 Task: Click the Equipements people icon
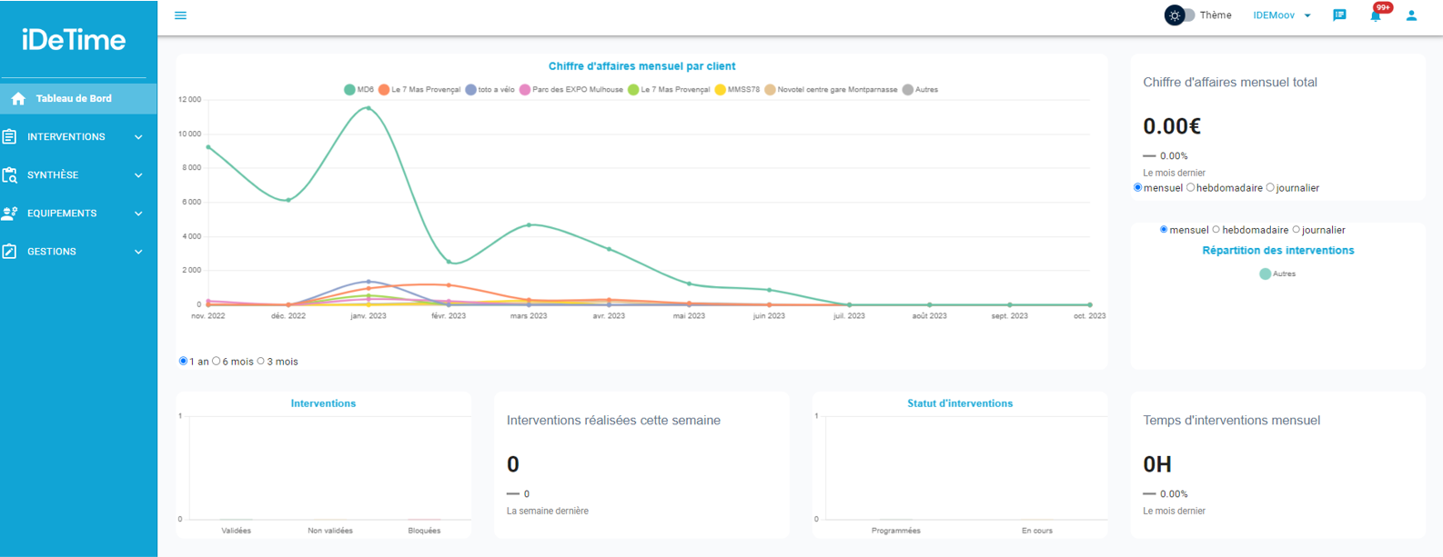pyautogui.click(x=9, y=213)
